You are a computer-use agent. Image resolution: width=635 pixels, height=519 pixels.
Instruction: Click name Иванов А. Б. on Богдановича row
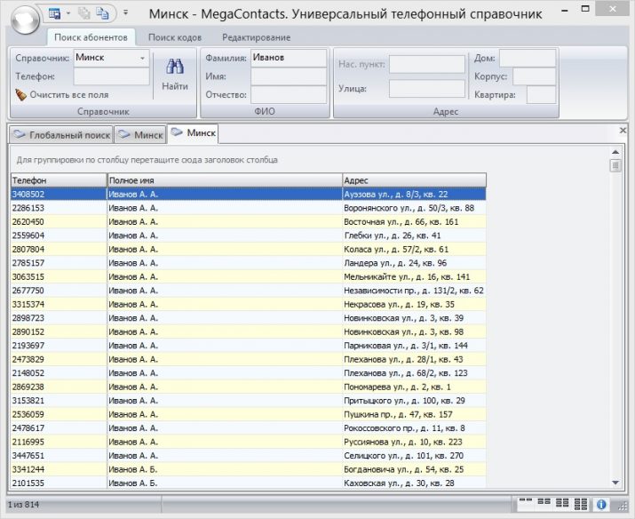133,469
